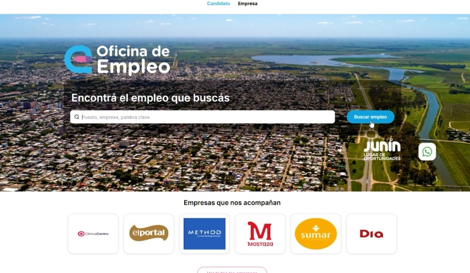Choose the Mostaza company logo
The image size is (470, 273).
click(260, 234)
